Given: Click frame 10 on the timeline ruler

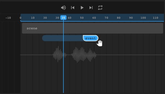Looking at the screenshot, I should (33, 18).
